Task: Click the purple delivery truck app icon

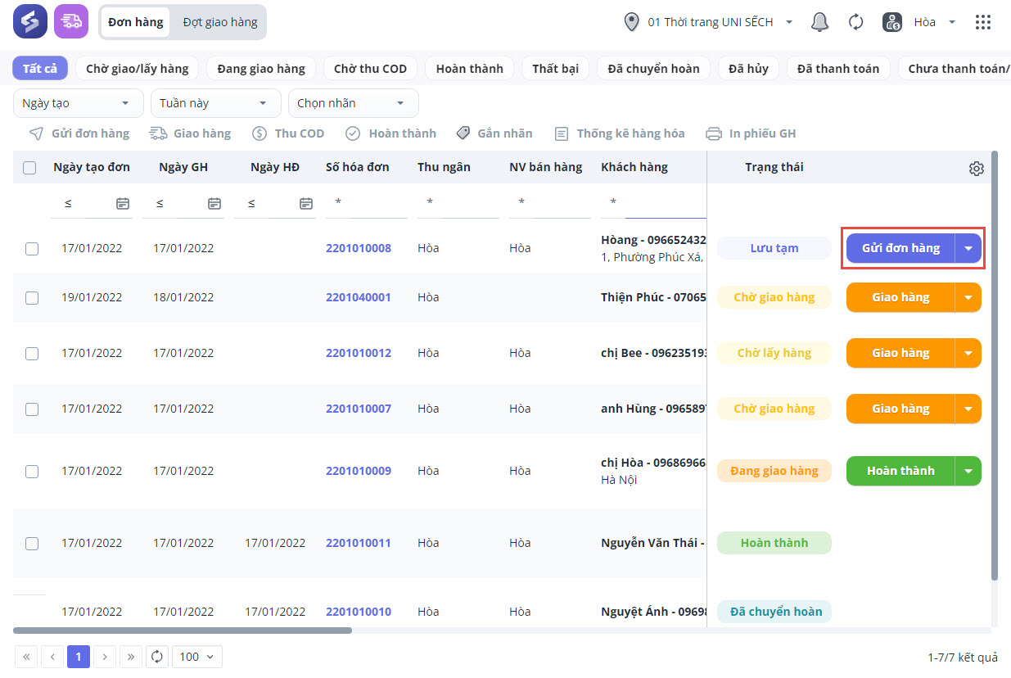Action: pyautogui.click(x=71, y=21)
